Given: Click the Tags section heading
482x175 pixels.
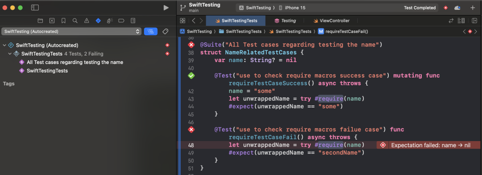Looking at the screenshot, I should pyautogui.click(x=8, y=84).
